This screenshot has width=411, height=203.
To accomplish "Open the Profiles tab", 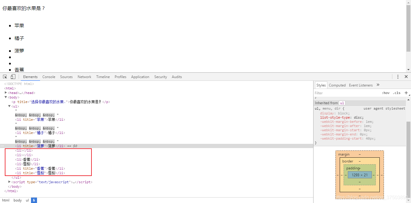I will (120, 77).
